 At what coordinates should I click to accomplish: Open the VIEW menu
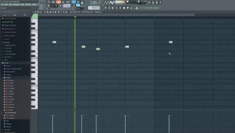click(22, 5)
